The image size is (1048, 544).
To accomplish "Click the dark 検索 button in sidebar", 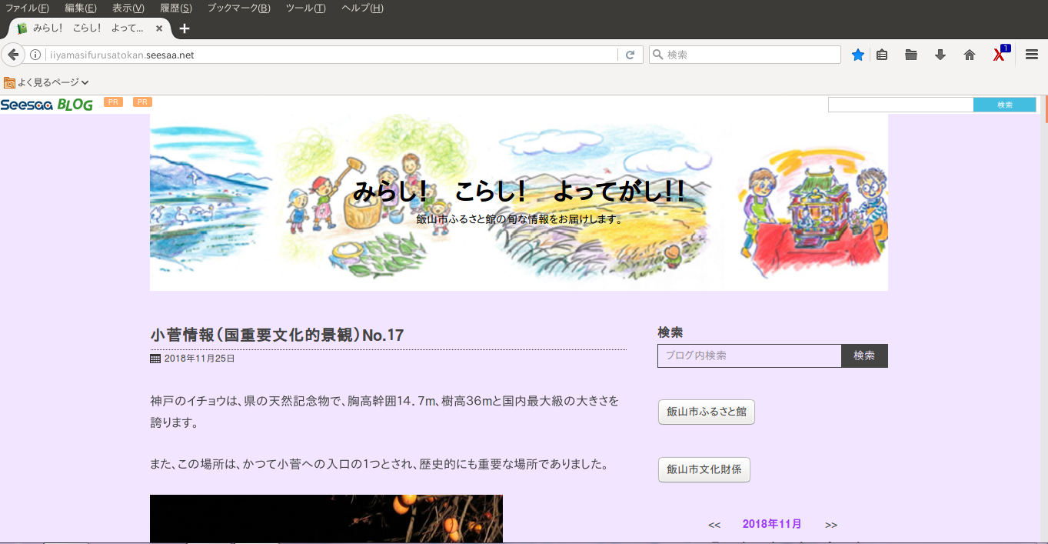I will point(864,355).
